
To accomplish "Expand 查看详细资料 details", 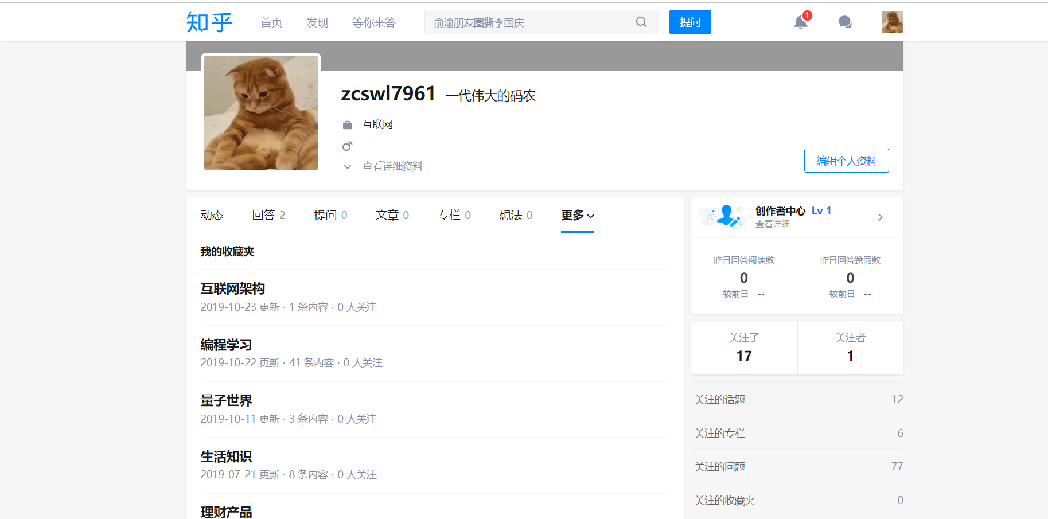I will (392, 166).
